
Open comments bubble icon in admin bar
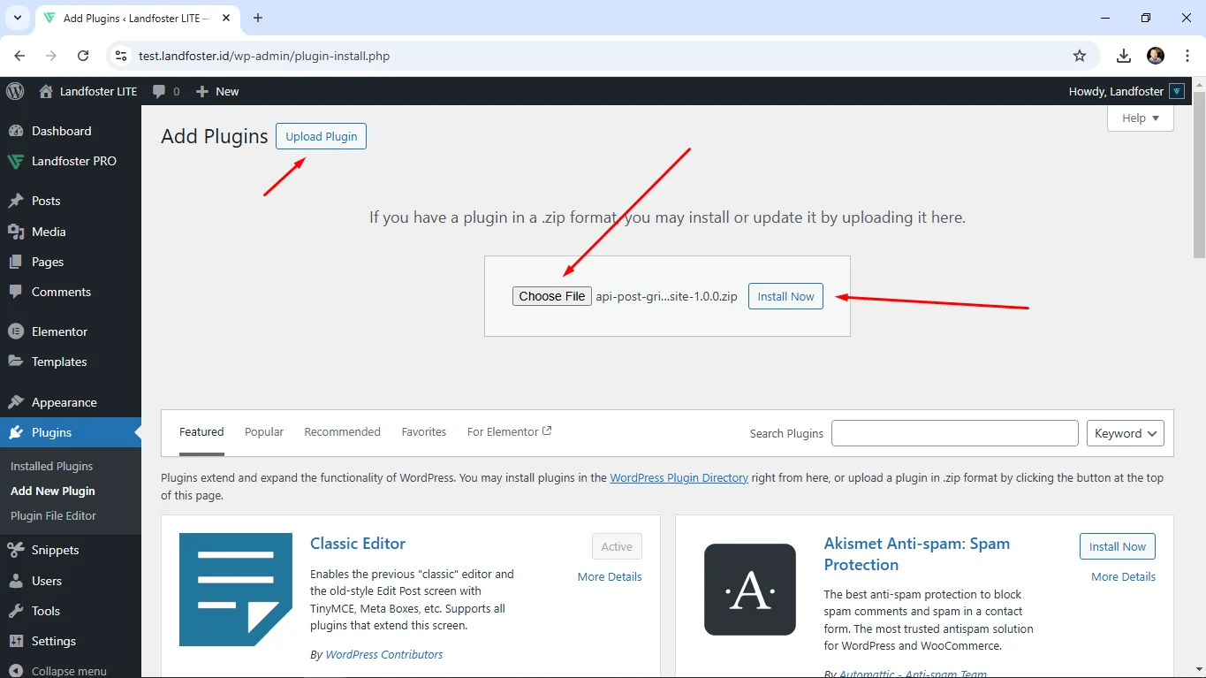[159, 91]
